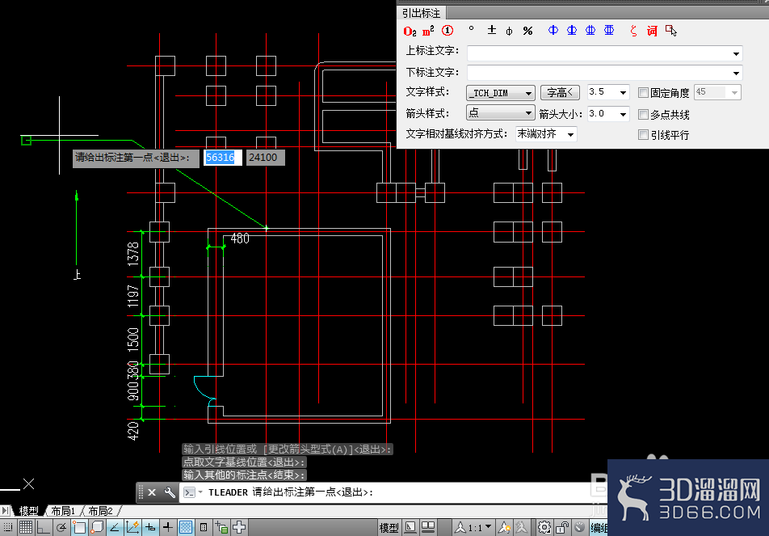The width and height of the screenshot is (769, 536).
Task: Switch to the 布局1 tab
Action: click(x=63, y=511)
